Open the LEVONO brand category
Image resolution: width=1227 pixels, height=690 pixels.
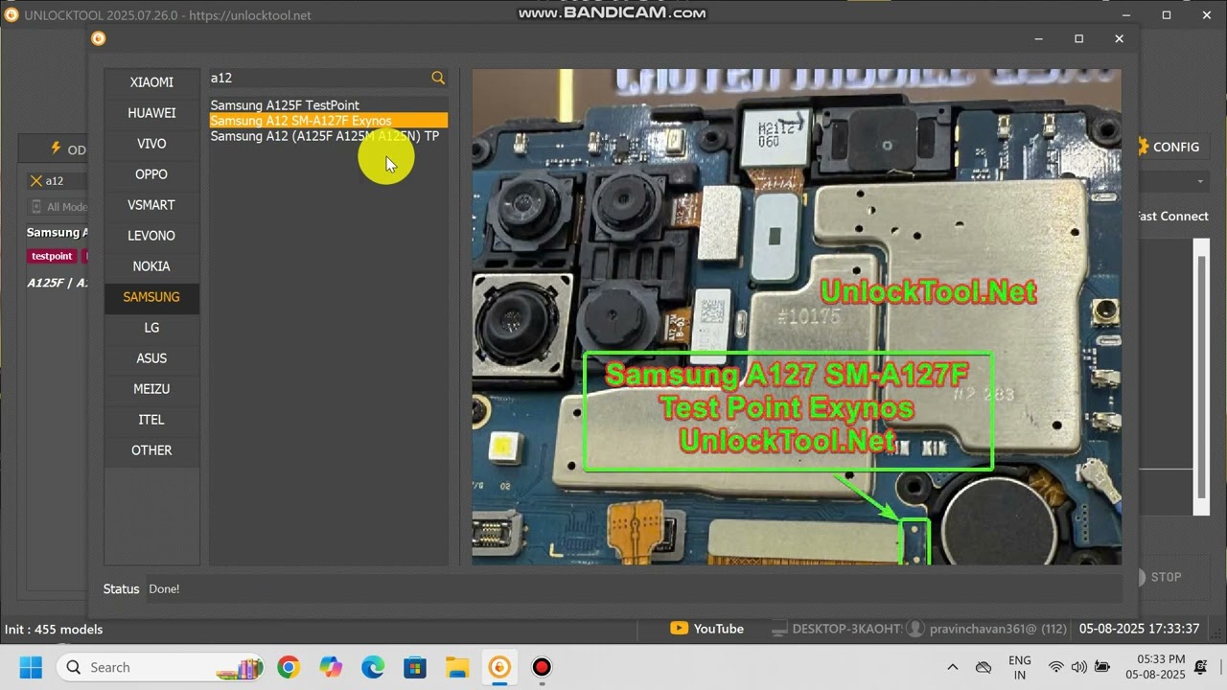point(151,236)
